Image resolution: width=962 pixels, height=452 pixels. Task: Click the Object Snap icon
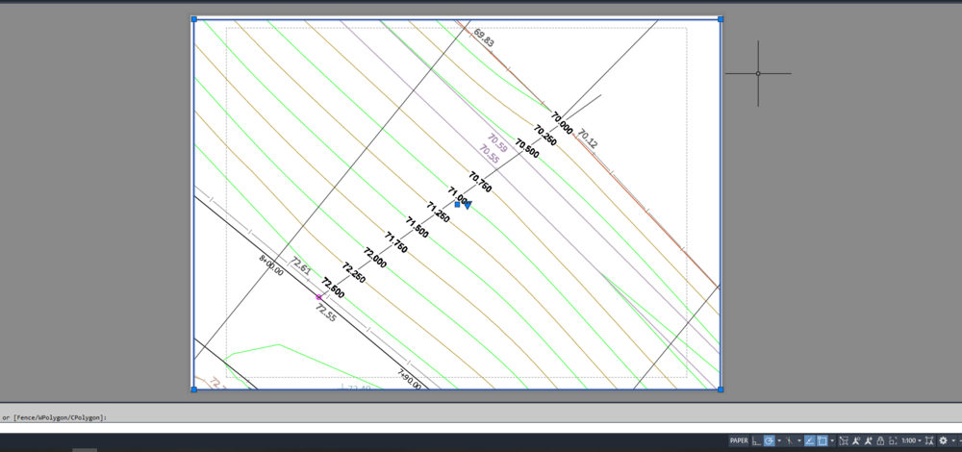point(822,440)
